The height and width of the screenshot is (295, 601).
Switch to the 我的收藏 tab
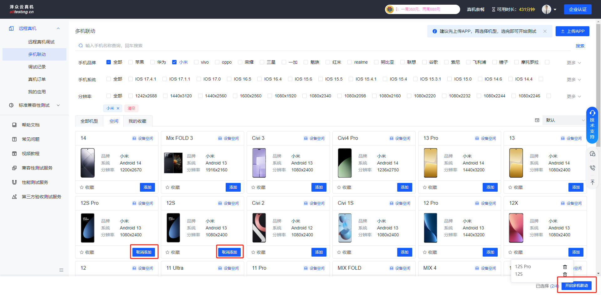[137, 121]
